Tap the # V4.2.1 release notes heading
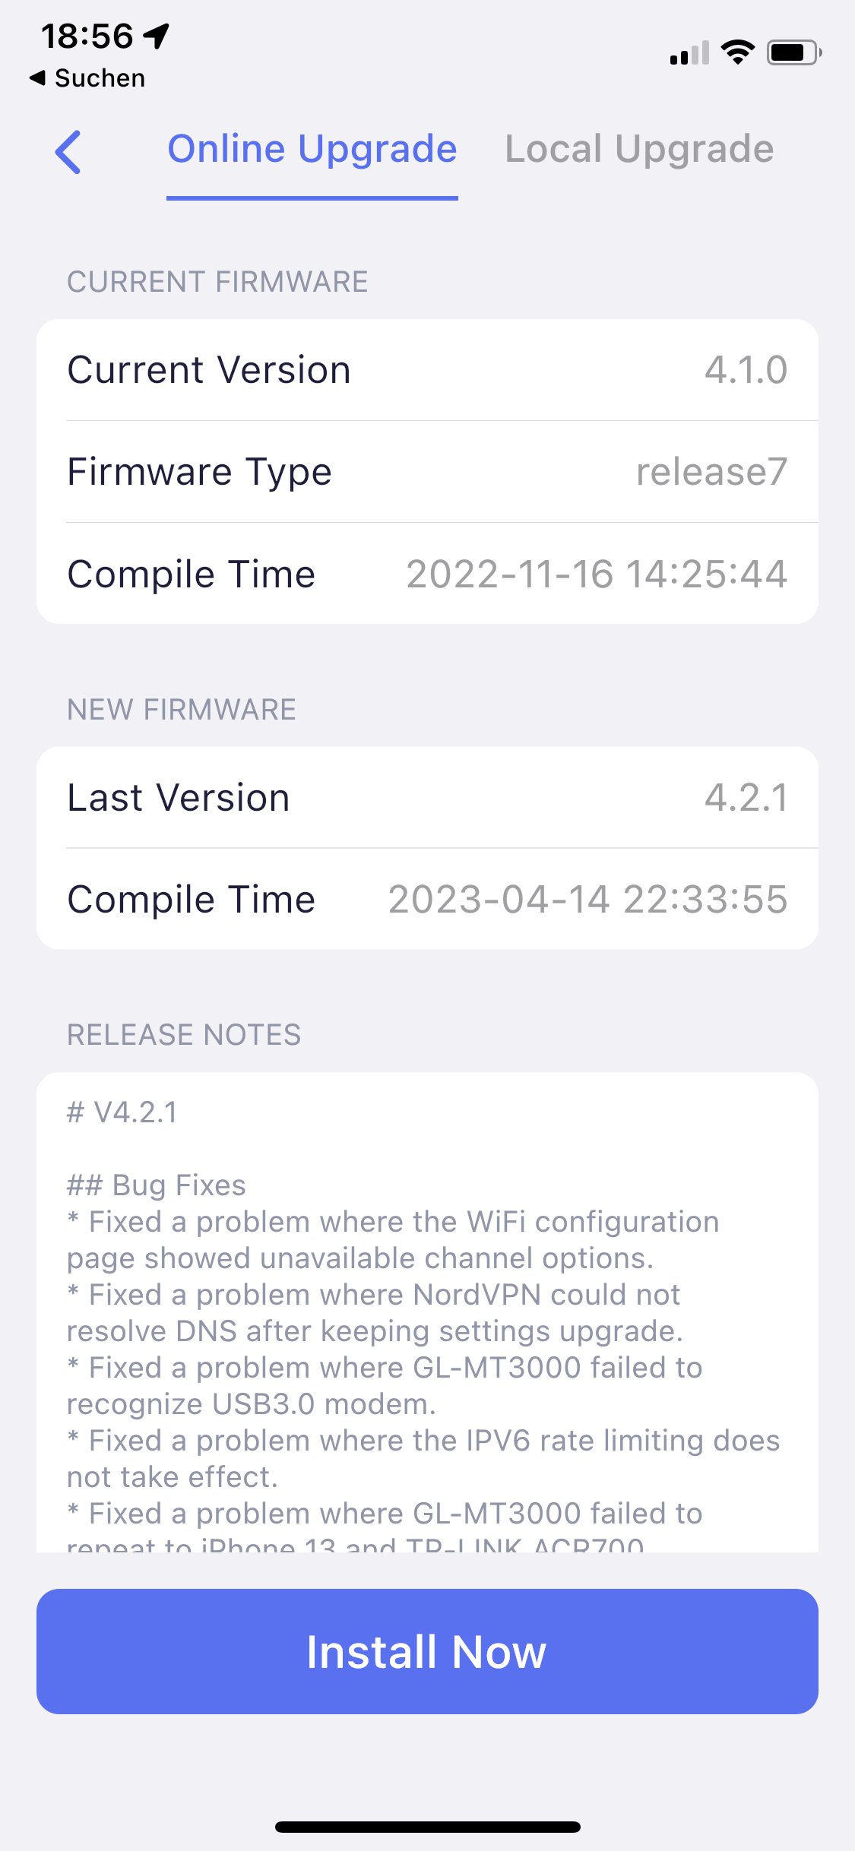Screen dimensions: 855x1851 click(x=122, y=1112)
